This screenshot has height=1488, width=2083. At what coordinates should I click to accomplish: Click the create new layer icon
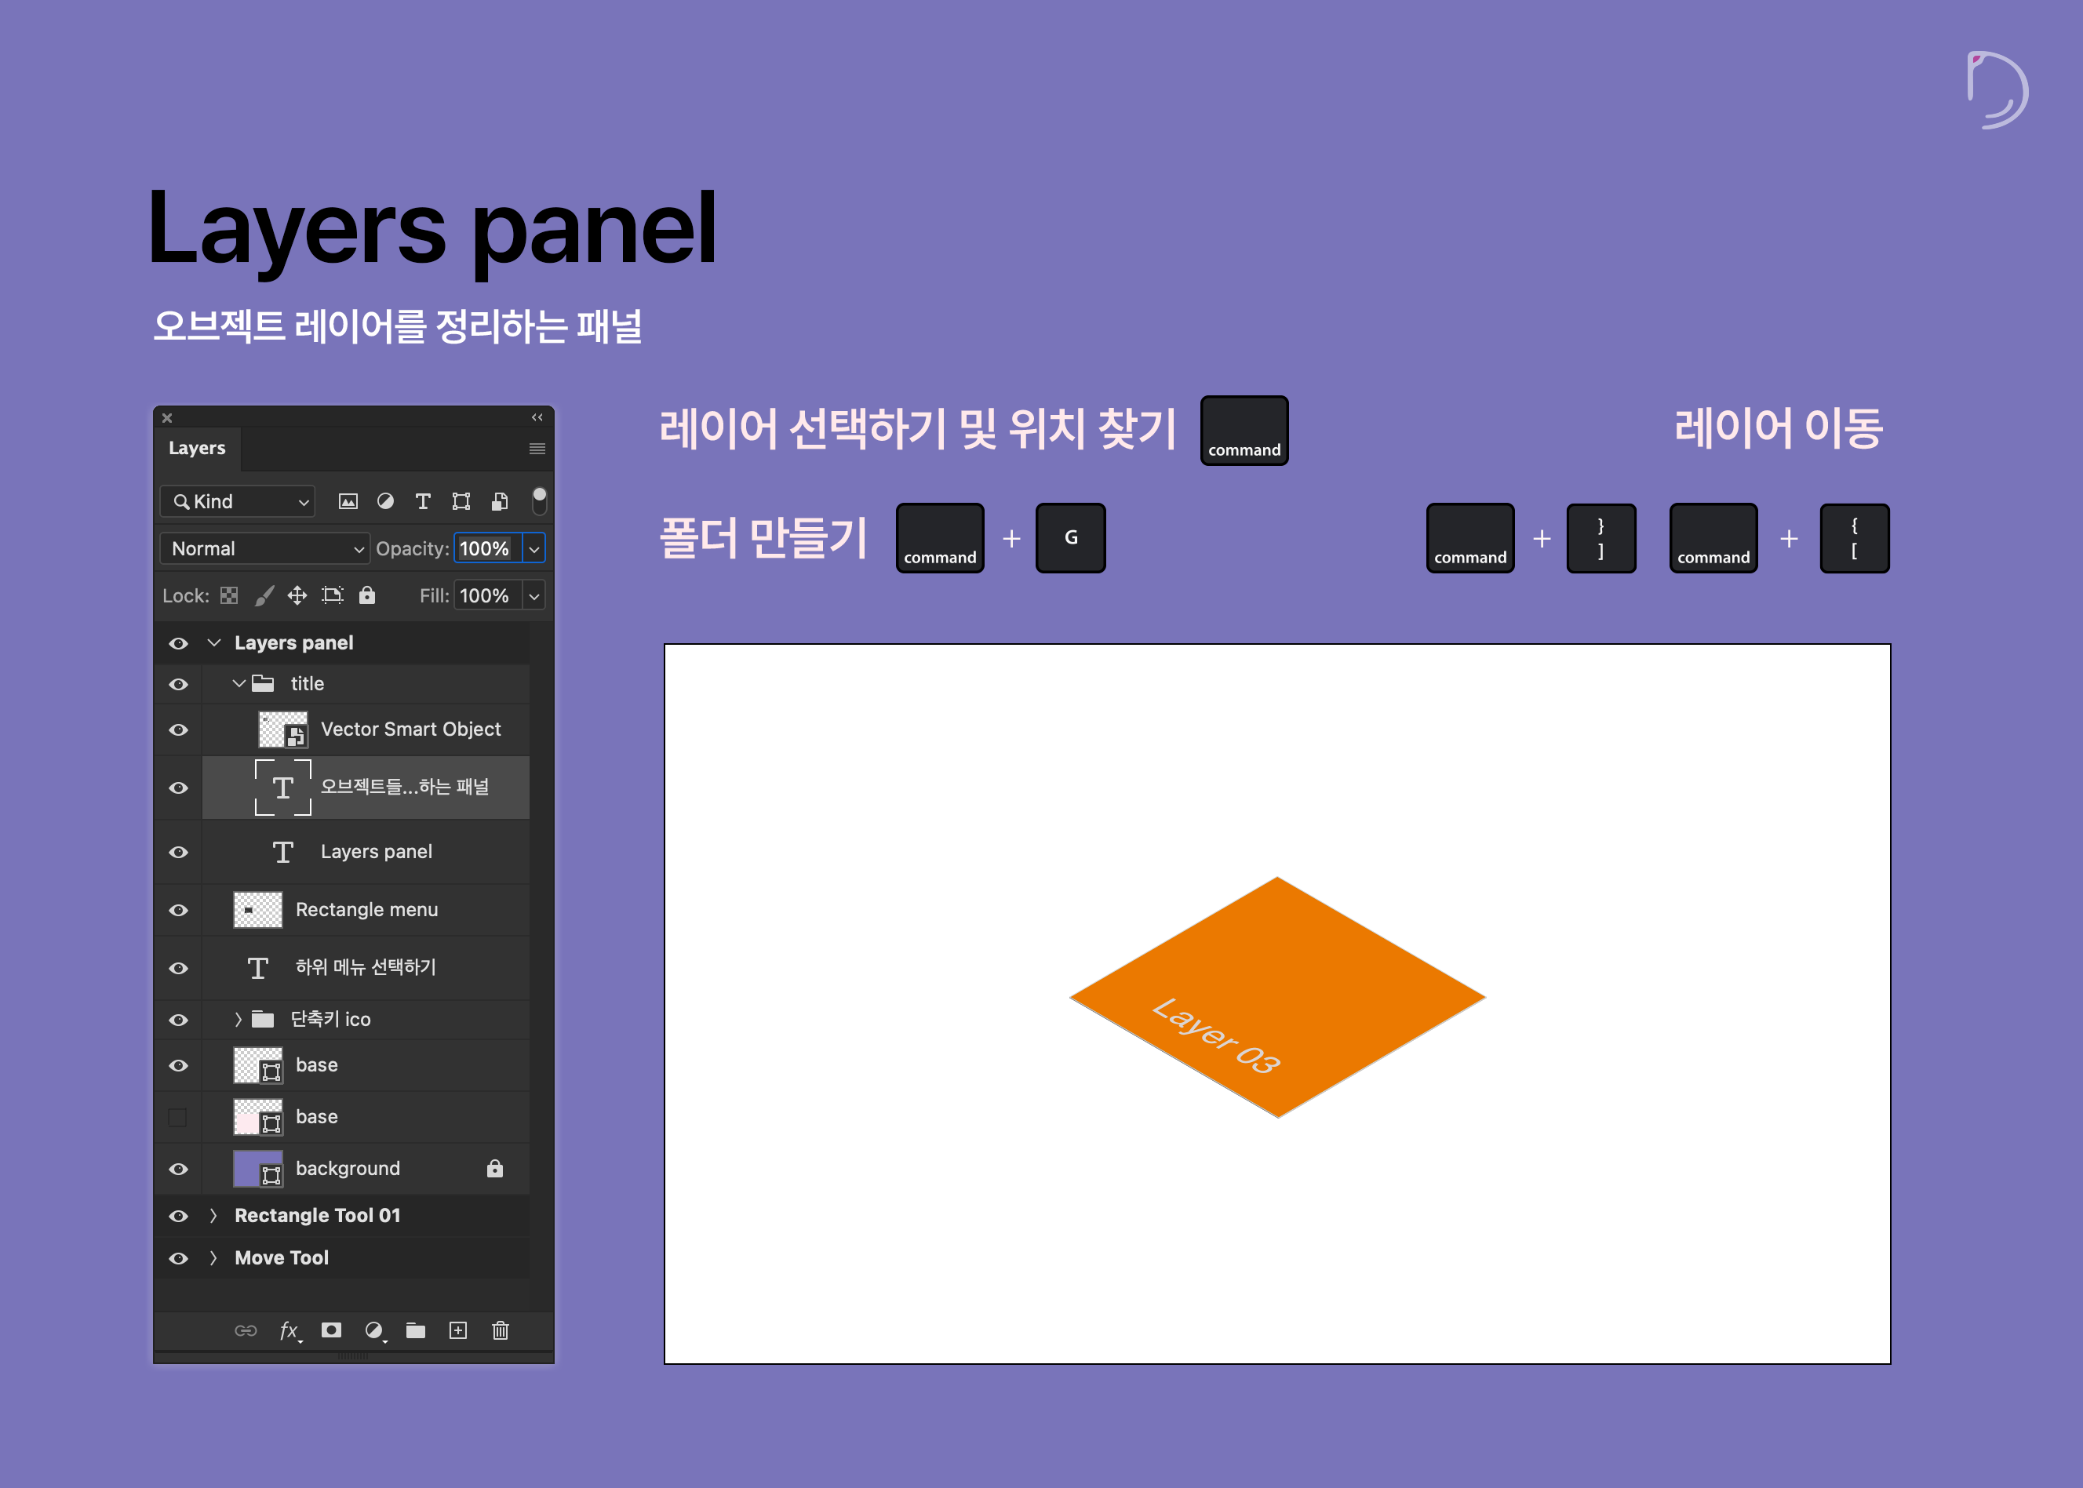458,1330
